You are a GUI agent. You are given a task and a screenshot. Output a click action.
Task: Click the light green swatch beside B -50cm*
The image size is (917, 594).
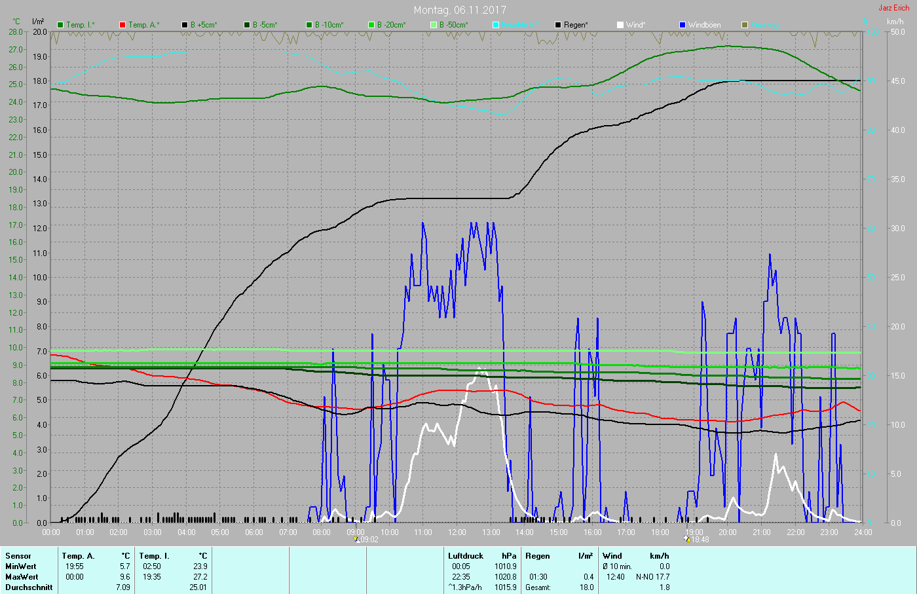point(434,25)
